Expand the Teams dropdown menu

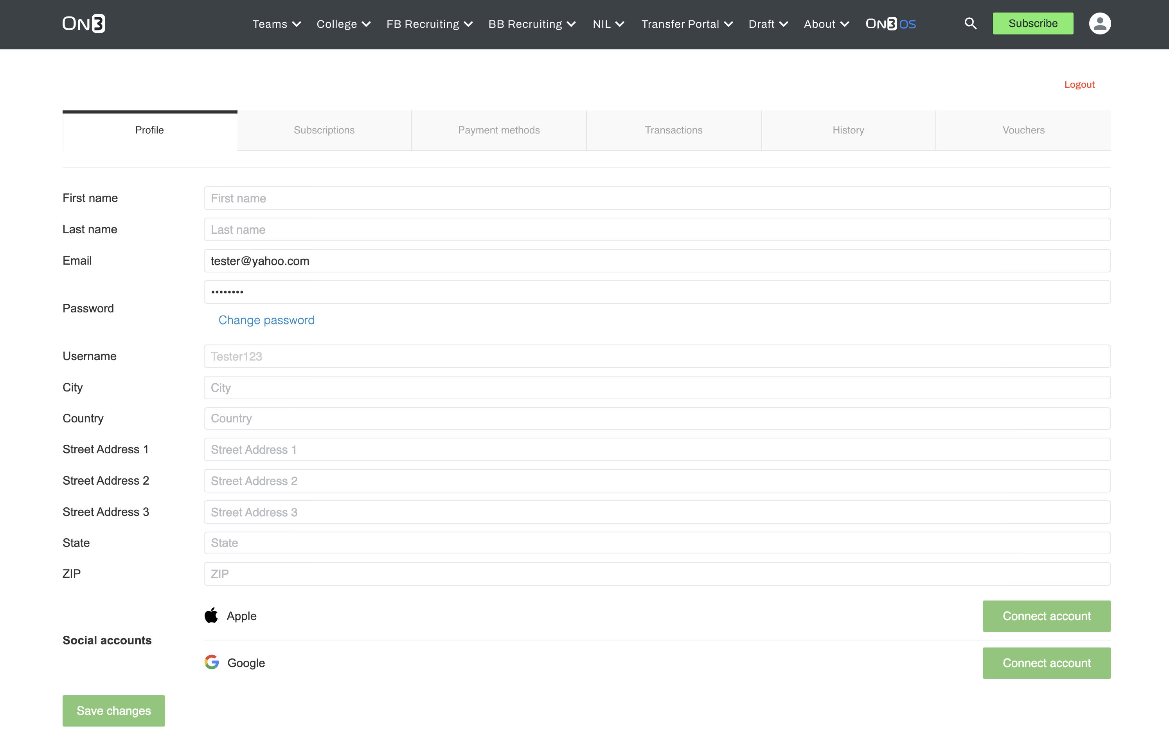click(x=276, y=24)
